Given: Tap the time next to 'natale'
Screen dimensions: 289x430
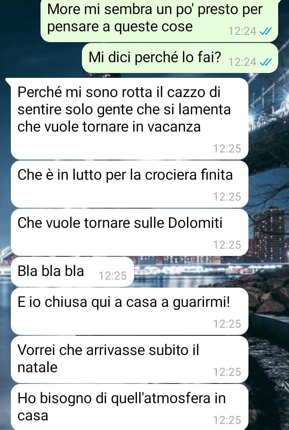Looking at the screenshot, I should [227, 372].
